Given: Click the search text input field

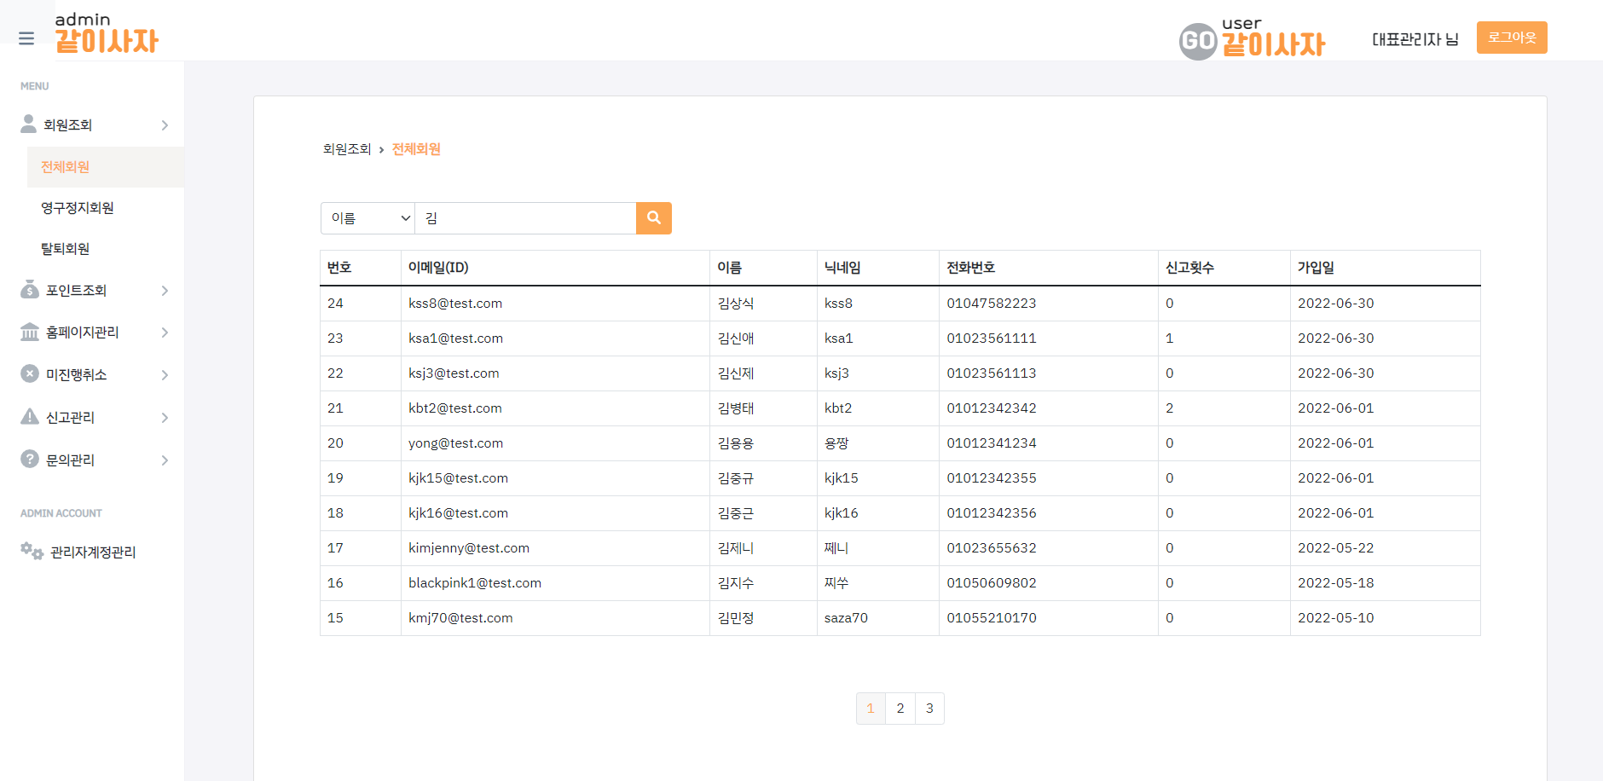Looking at the screenshot, I should [525, 218].
